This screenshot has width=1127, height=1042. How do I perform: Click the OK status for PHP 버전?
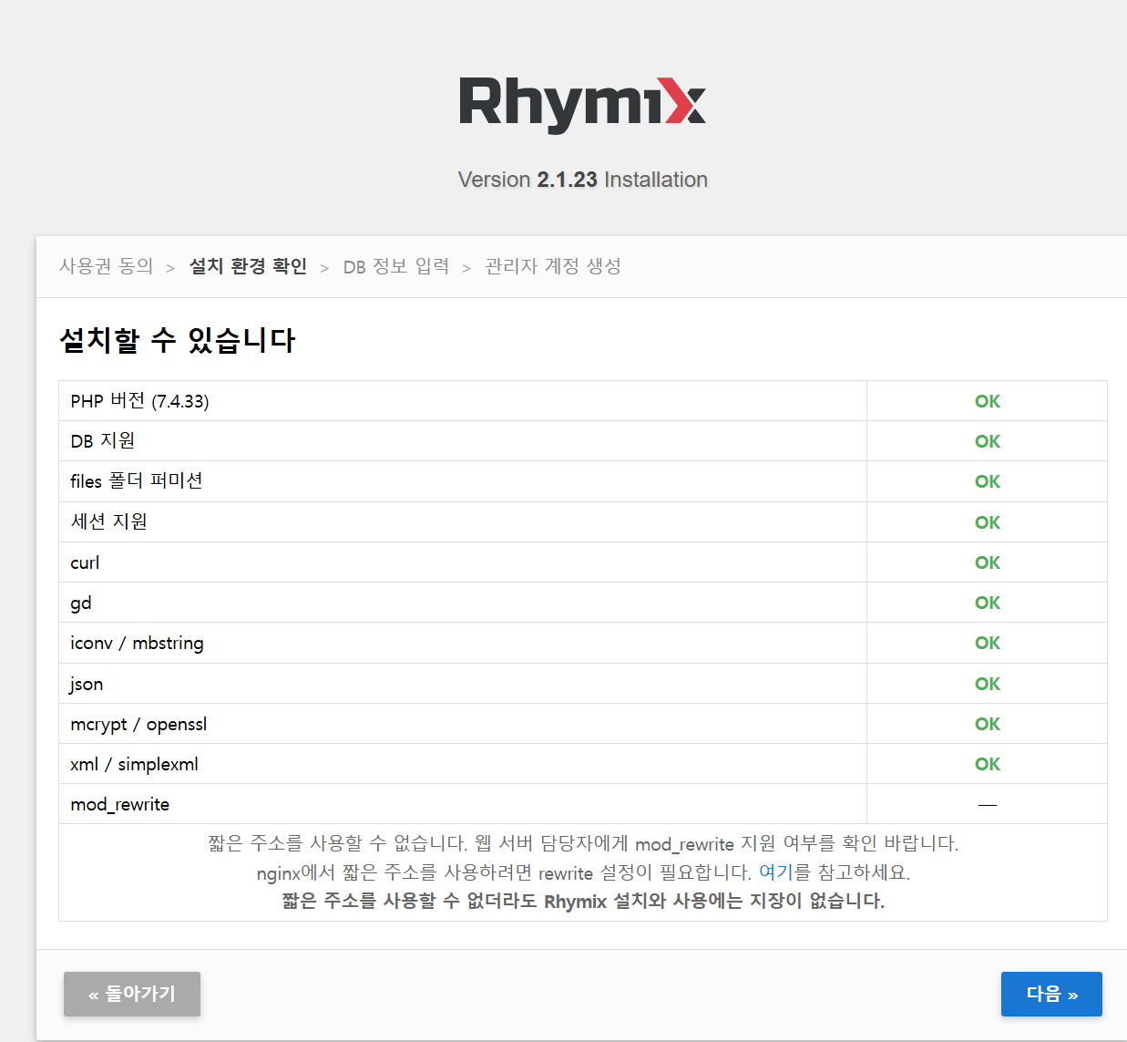(988, 401)
